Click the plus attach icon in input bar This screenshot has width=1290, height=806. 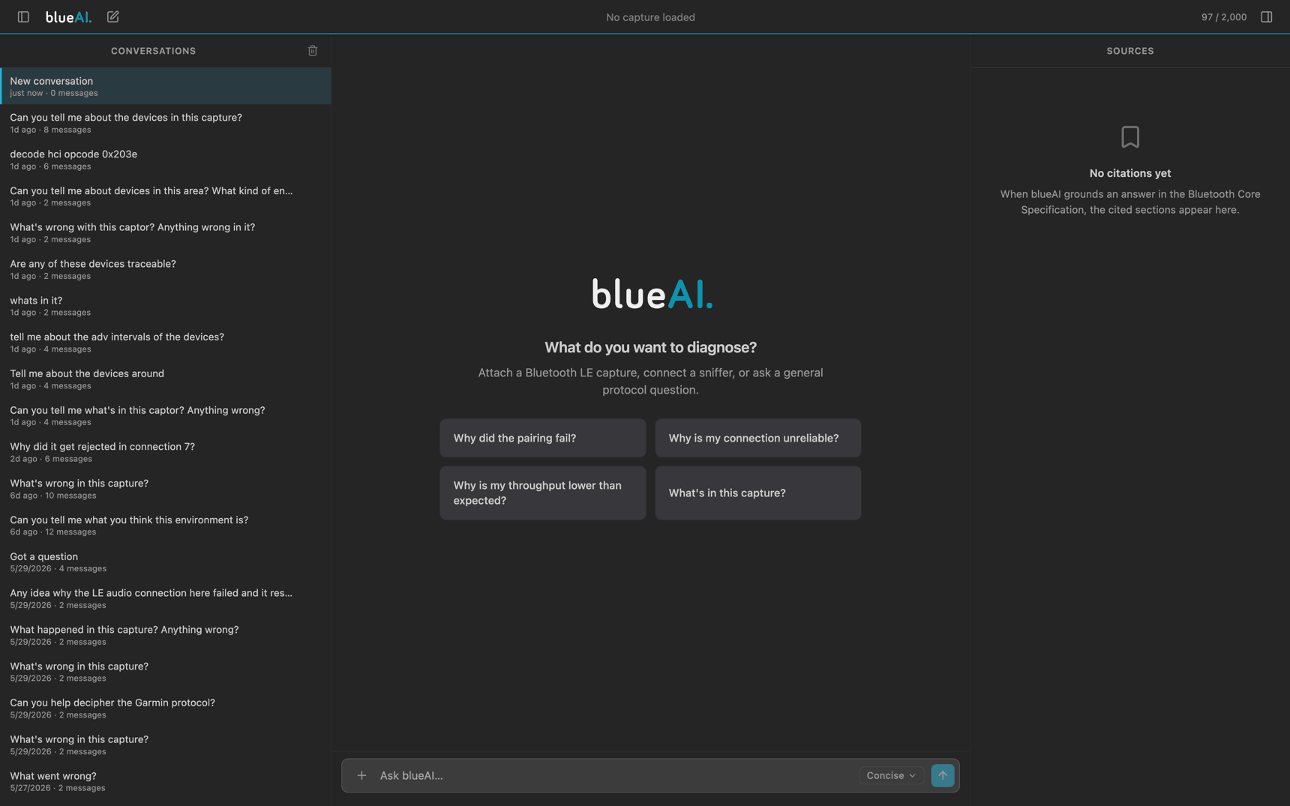361,775
